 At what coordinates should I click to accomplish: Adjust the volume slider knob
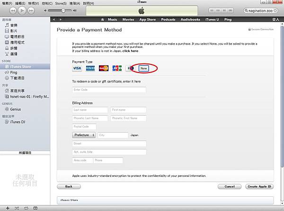tap(63, 10)
